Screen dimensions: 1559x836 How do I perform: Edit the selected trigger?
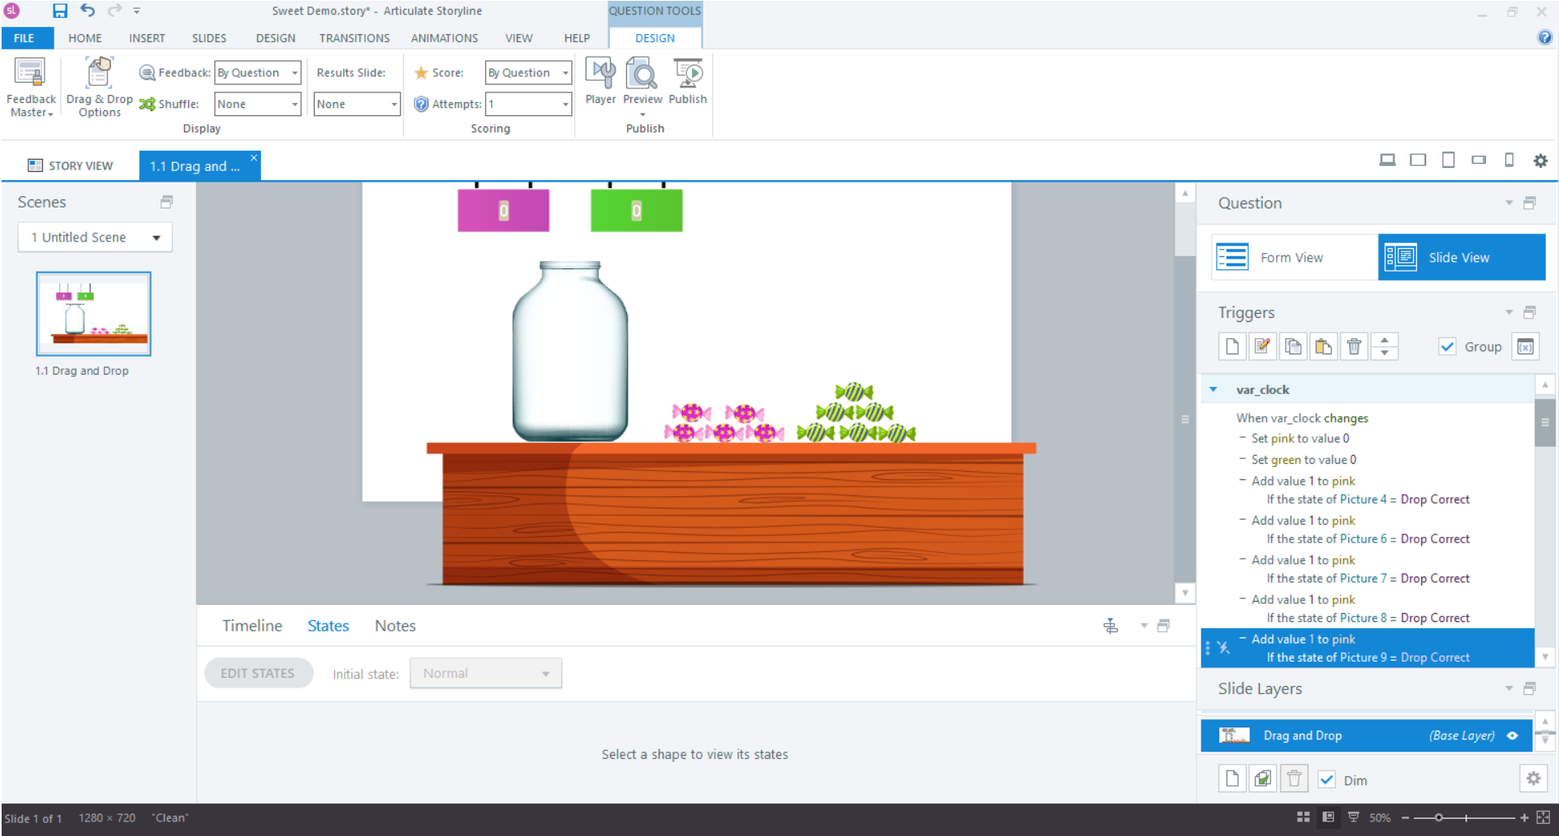coord(1262,347)
